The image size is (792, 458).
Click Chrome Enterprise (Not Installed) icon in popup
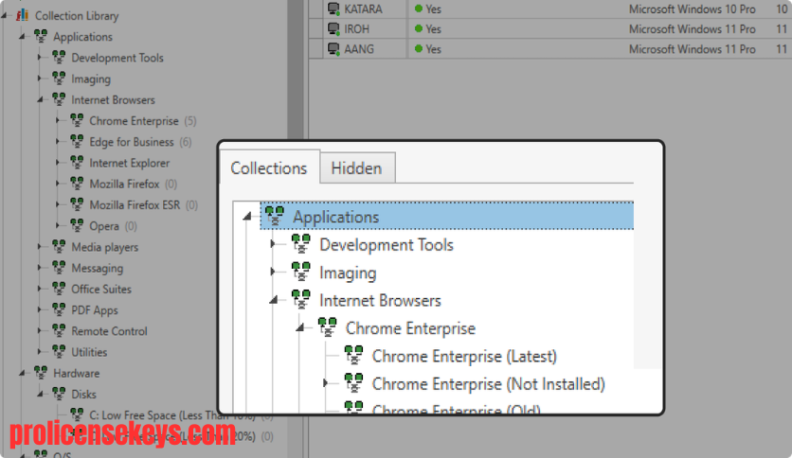point(353,383)
